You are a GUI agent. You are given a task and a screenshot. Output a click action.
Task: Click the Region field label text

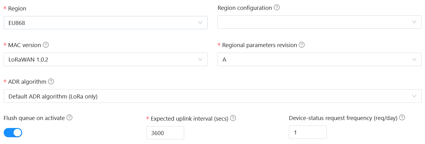coord(17,9)
